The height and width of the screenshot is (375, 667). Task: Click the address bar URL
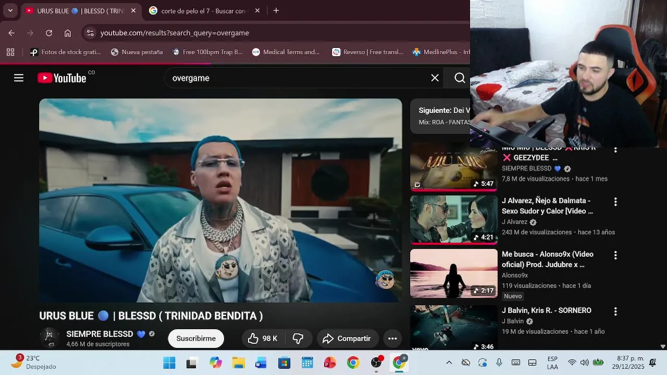[175, 33]
